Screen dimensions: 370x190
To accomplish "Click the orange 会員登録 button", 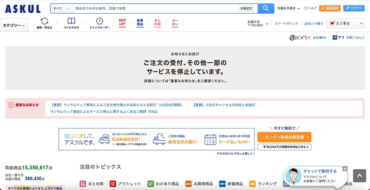I will click(x=330, y=8).
